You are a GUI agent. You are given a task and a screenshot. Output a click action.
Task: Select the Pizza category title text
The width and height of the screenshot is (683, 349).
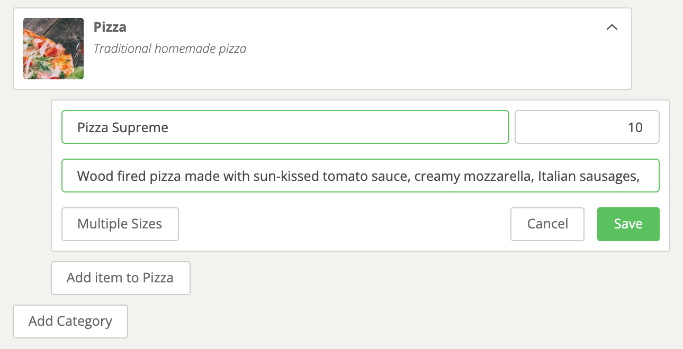pyautogui.click(x=110, y=27)
